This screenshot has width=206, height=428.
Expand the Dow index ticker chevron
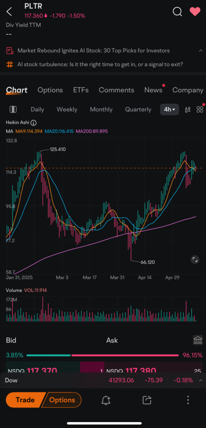coord(201,380)
